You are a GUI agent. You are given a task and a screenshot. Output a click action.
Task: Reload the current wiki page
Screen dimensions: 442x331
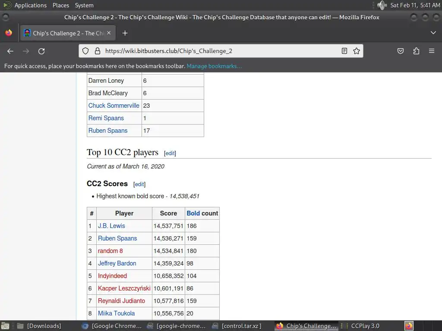41,51
